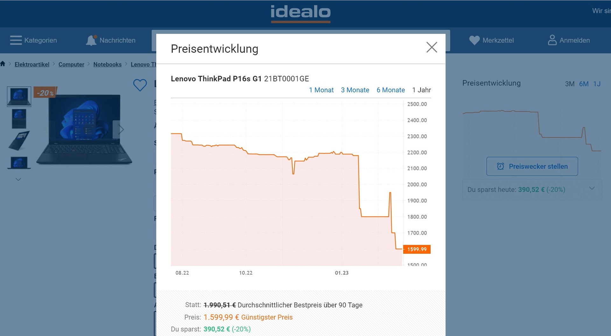Click the idealo logo
Image resolution: width=611 pixels, height=336 pixels.
coord(300,13)
